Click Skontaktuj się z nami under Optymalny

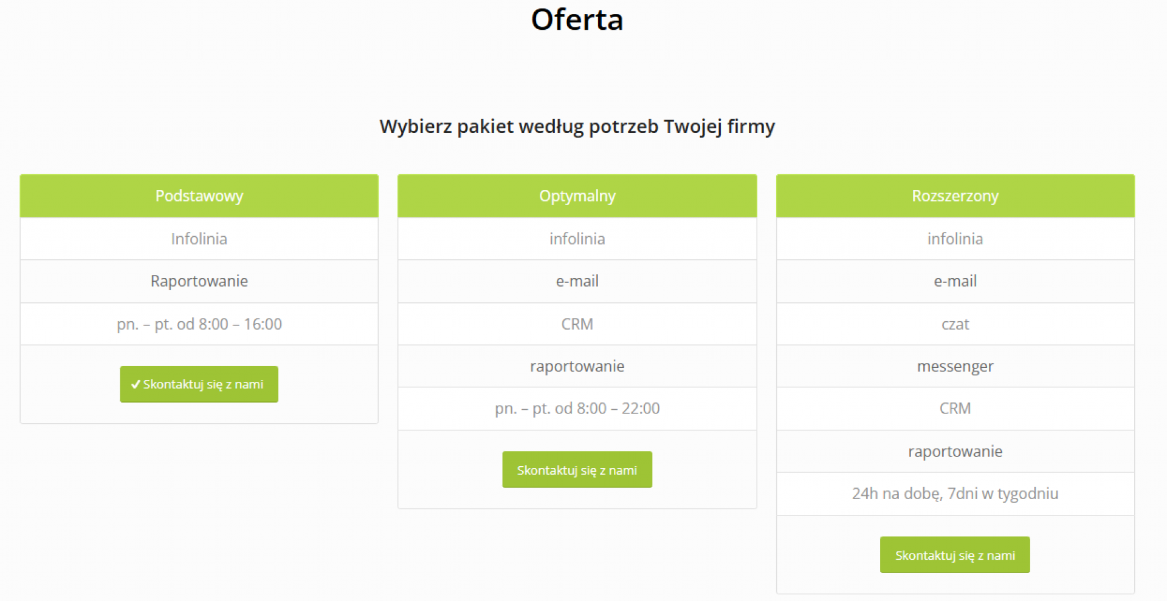click(577, 469)
